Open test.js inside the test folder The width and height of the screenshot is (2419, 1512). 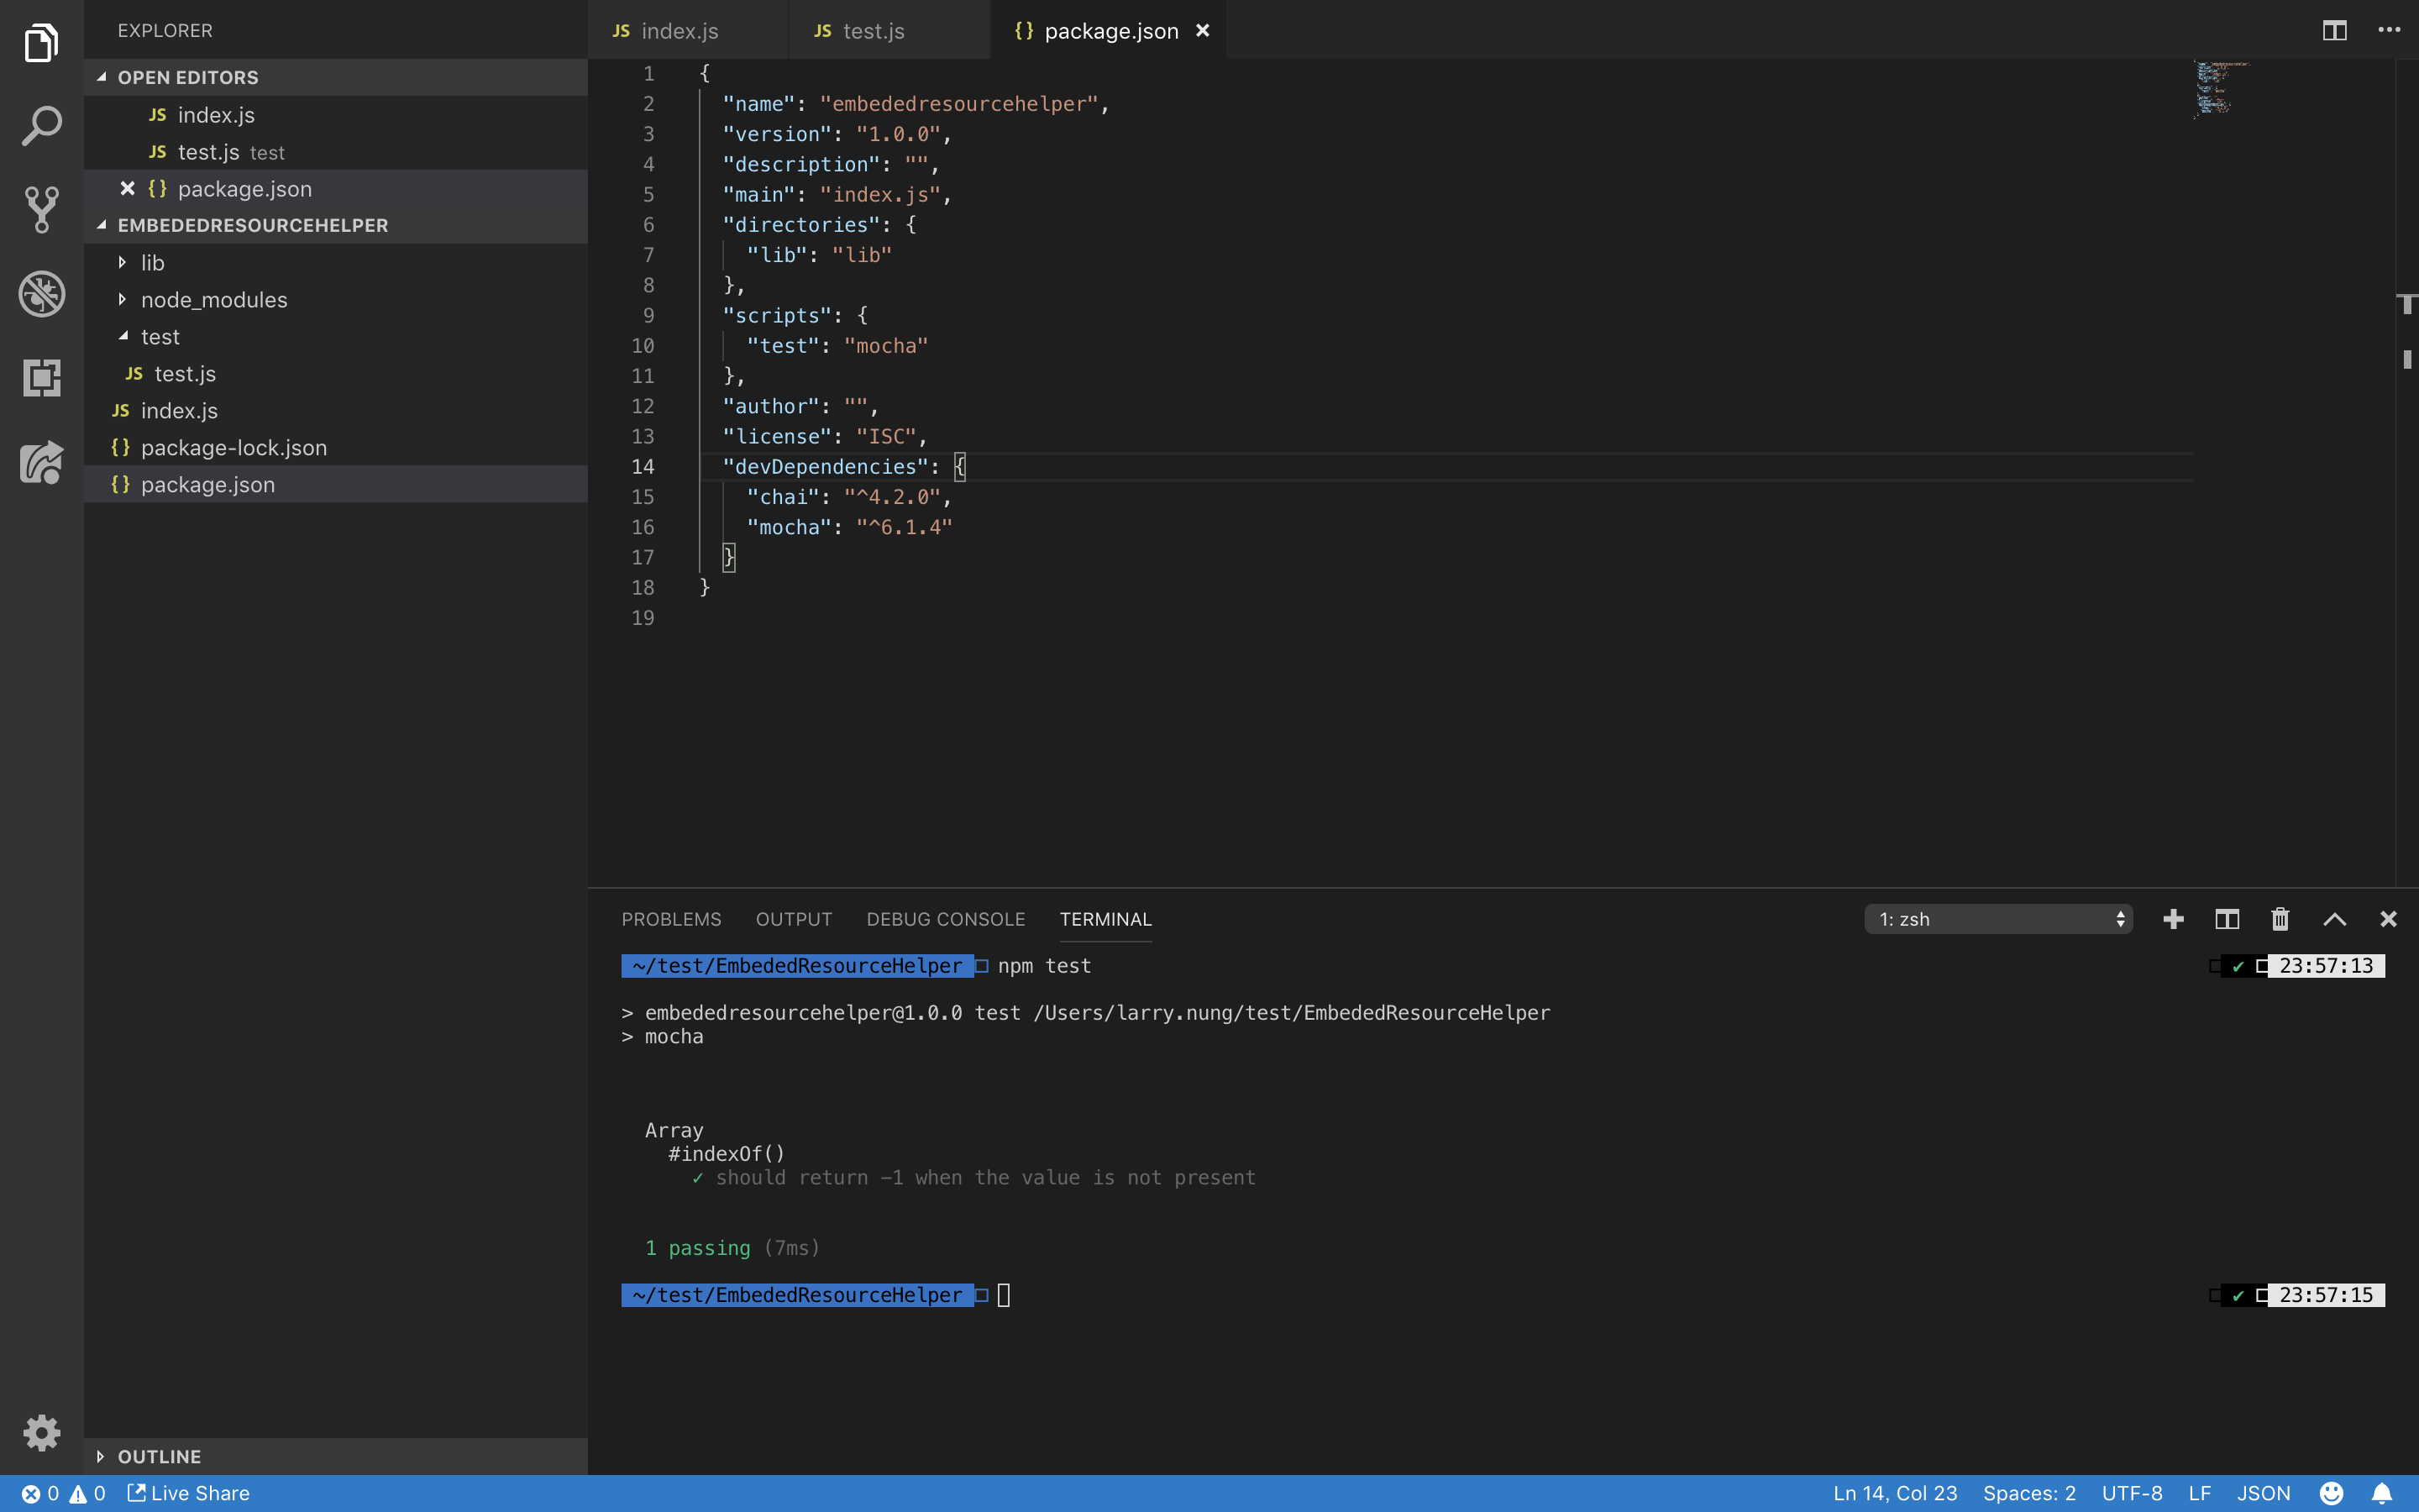click(336, 373)
